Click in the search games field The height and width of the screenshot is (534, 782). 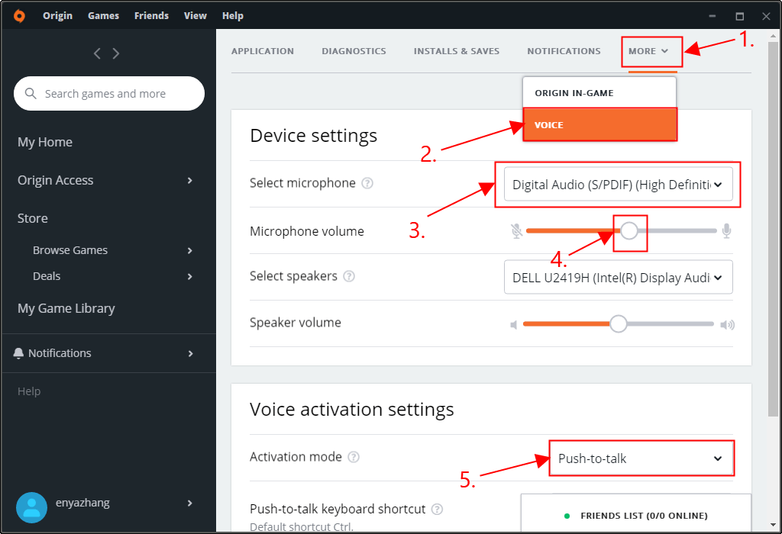[109, 93]
